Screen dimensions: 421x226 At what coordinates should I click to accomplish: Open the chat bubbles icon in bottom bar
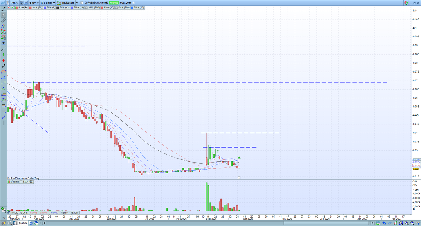[31, 223]
